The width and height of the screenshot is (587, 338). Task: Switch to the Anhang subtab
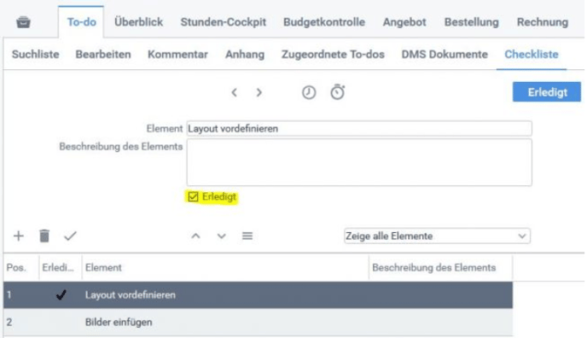tap(245, 55)
